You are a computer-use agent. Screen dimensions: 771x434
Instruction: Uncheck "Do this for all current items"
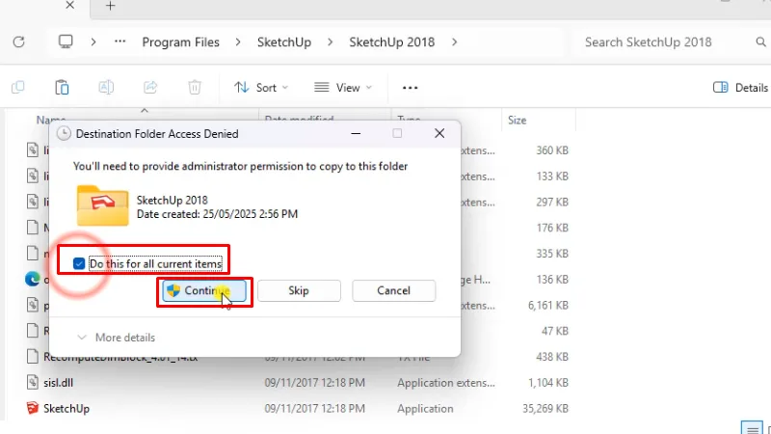pos(80,263)
